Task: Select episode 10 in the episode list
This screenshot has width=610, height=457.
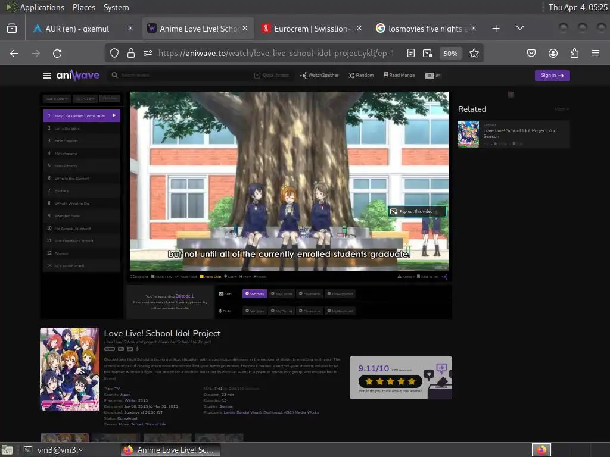Action: [x=81, y=228]
